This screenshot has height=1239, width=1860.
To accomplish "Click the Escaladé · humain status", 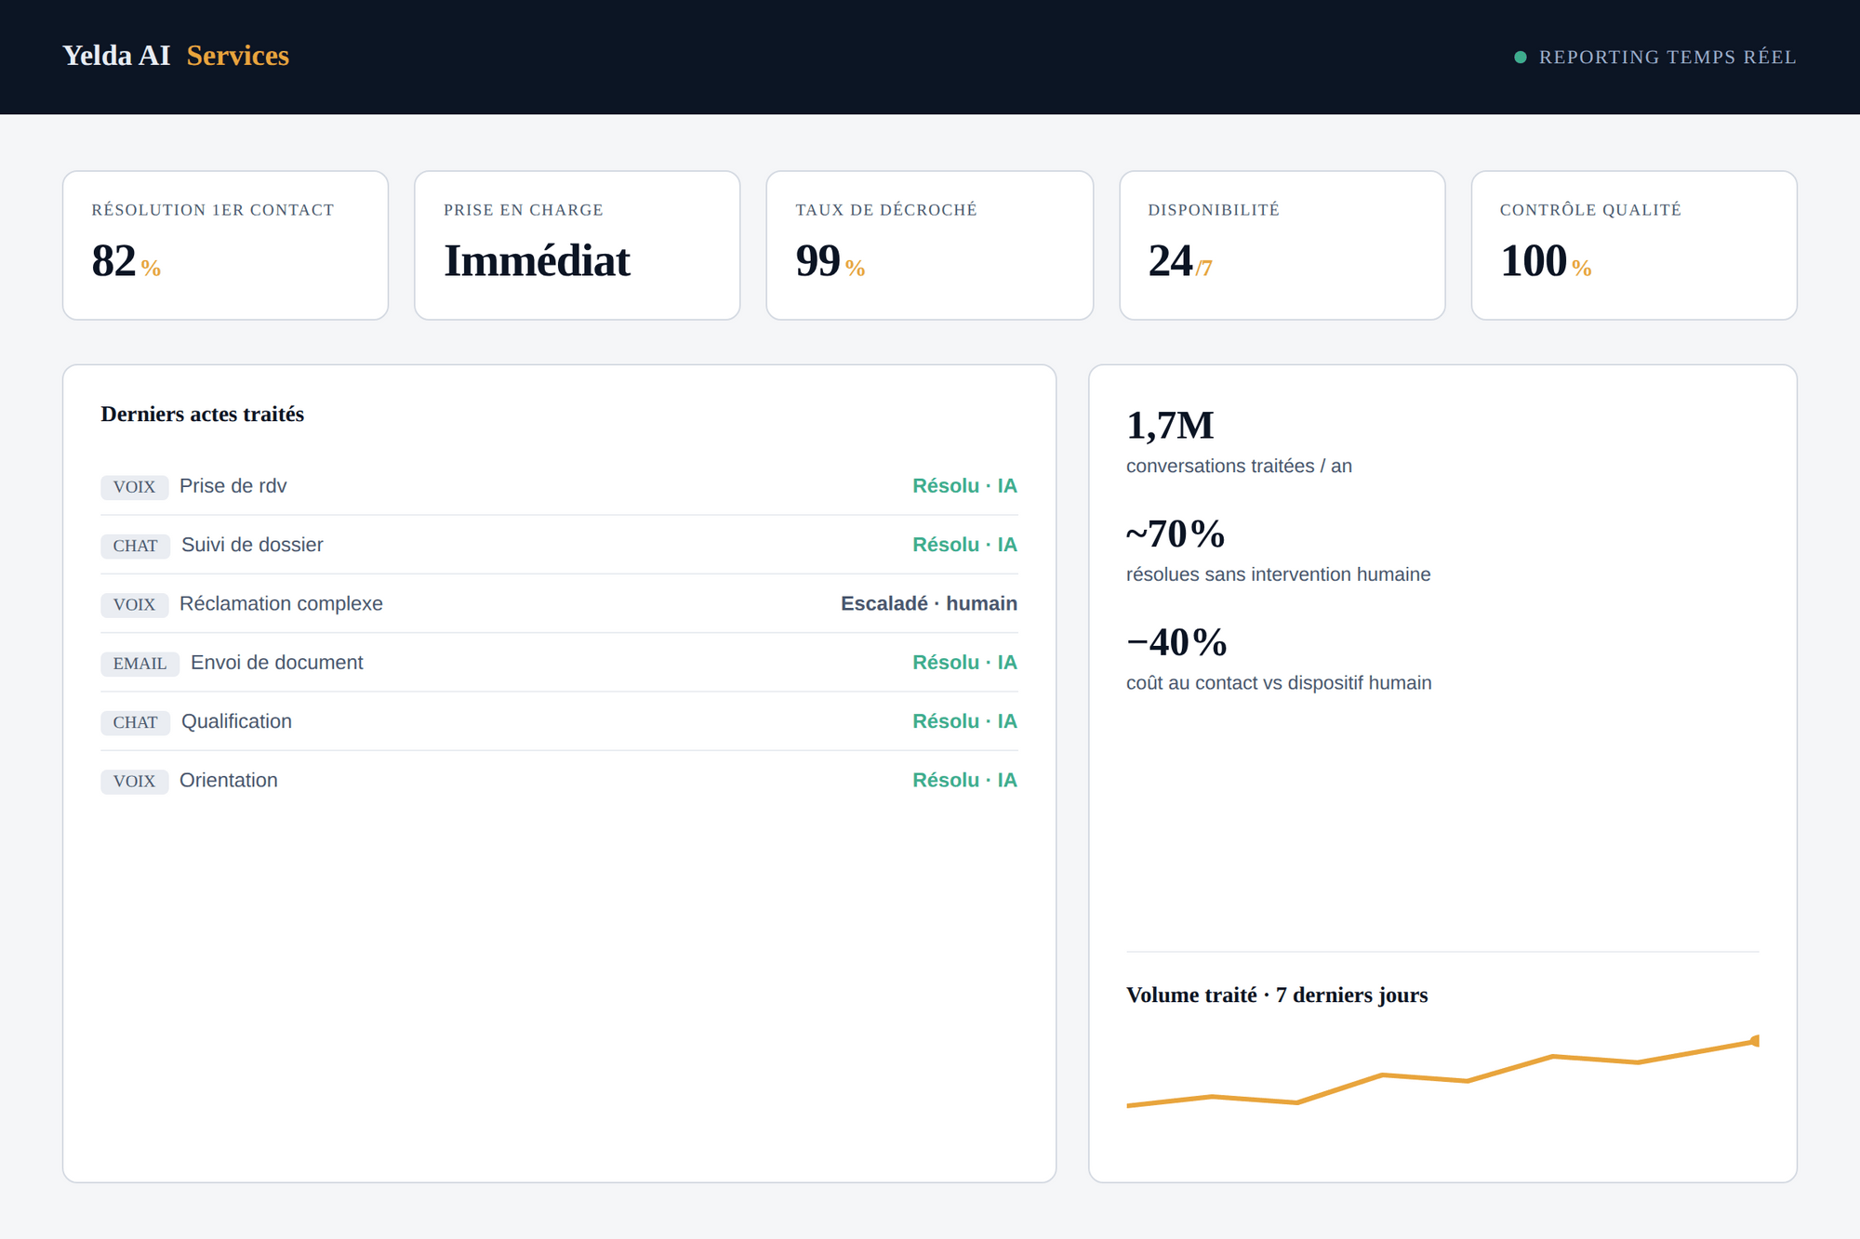I will [928, 603].
